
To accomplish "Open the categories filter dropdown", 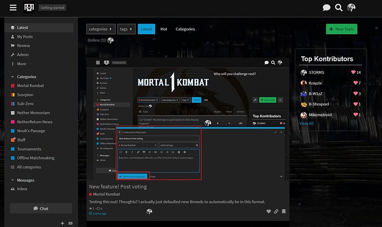I will 101,29.
